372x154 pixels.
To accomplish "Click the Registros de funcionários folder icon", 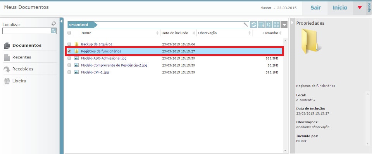I will coord(76,51).
